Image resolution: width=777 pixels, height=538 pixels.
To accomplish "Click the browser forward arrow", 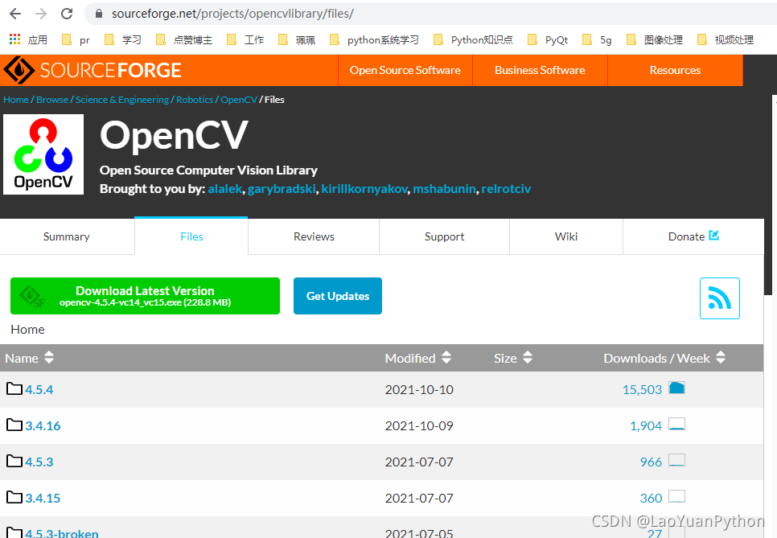I will (x=41, y=14).
